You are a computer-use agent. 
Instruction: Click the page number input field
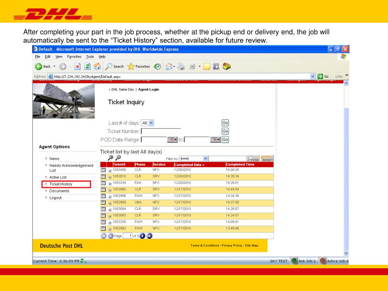click(x=127, y=236)
